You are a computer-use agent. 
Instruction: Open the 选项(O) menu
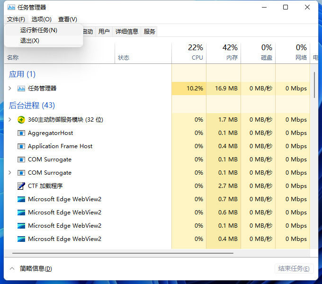click(x=42, y=19)
